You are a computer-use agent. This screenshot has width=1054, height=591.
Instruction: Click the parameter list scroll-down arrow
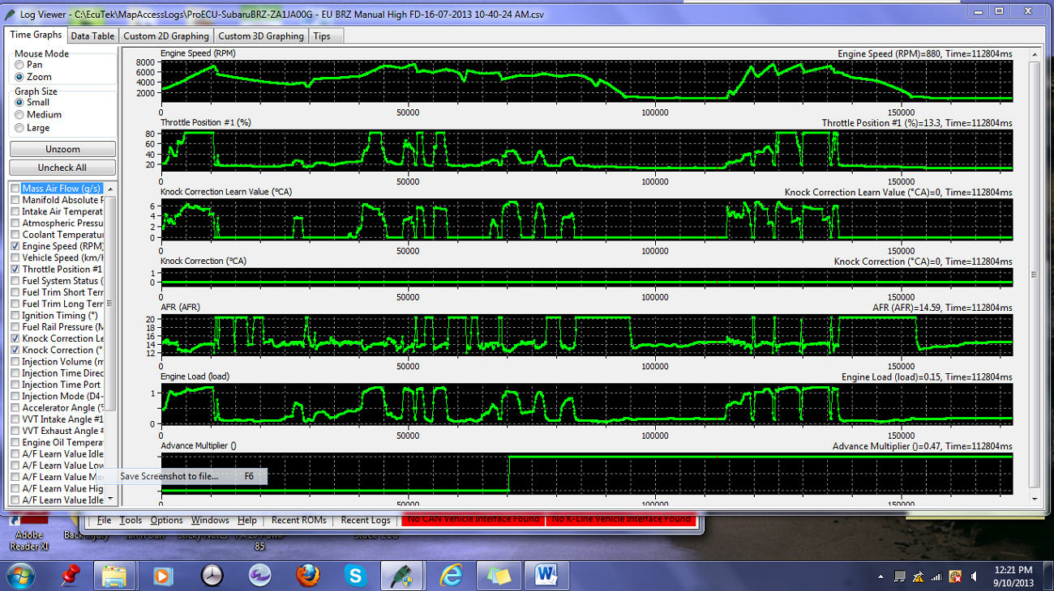pos(110,500)
